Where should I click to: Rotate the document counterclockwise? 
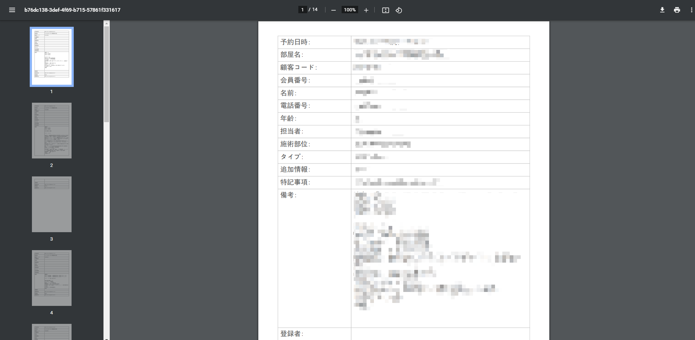coord(399,10)
